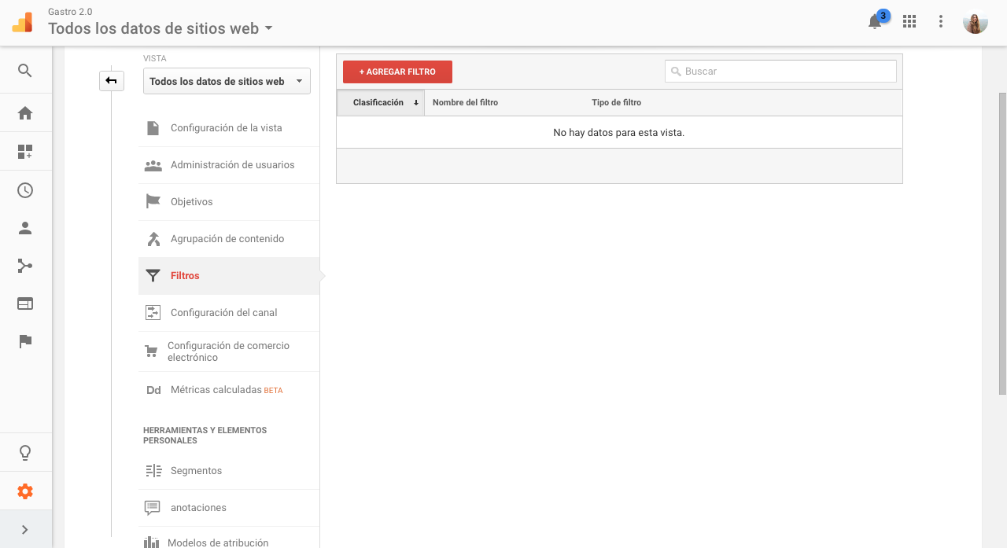Open the Google apps grid
The height and width of the screenshot is (548, 1007).
point(909,21)
